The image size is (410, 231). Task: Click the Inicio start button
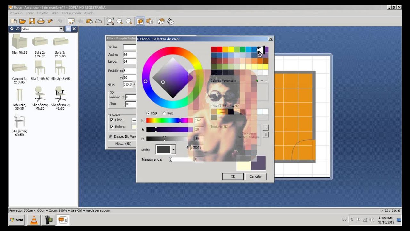coord(17,220)
